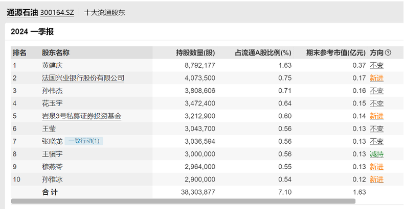Click holding value 3,000,000
The height and width of the screenshot is (209, 404).
point(200,154)
